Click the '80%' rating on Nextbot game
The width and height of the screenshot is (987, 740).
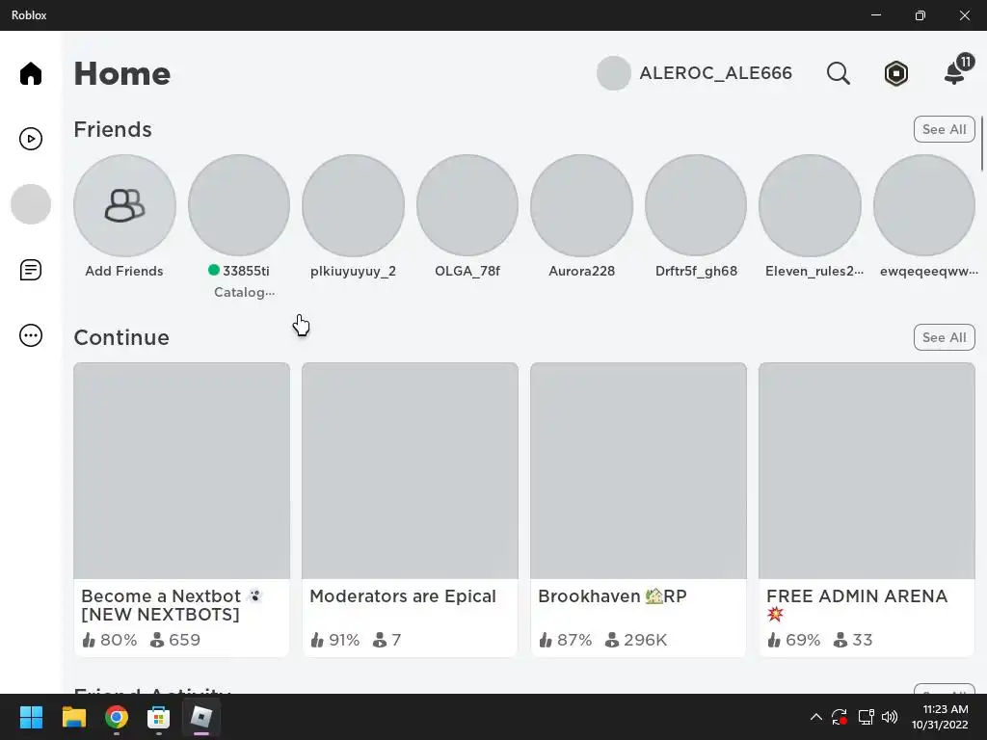(119, 640)
